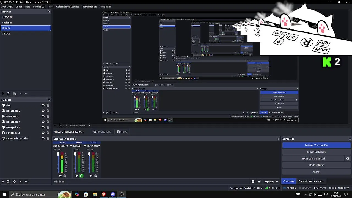Hide the chat source
The image size is (352, 198).
[43, 105]
